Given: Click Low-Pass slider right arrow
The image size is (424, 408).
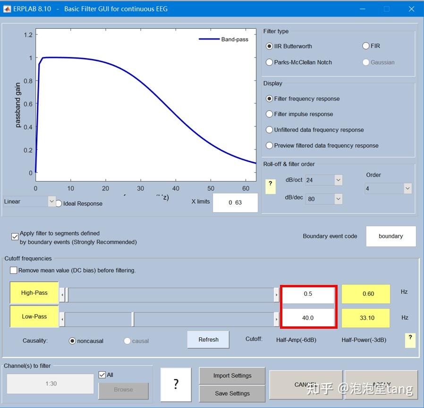Looking at the screenshot, I should 276,319.
